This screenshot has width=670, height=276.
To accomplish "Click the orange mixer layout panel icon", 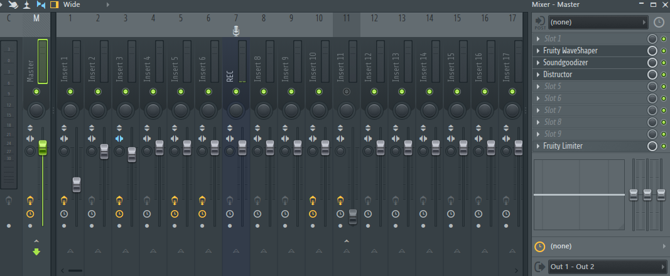I will pos(54,4).
